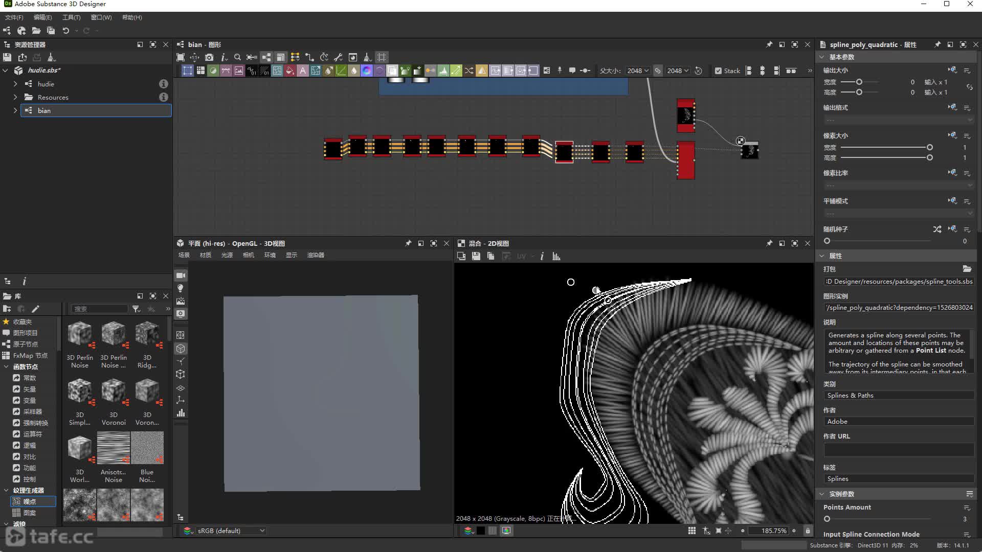This screenshot has height=552, width=982.
Task: Click the tiling grid icon in the 2D view bottom bar
Action: (691, 531)
